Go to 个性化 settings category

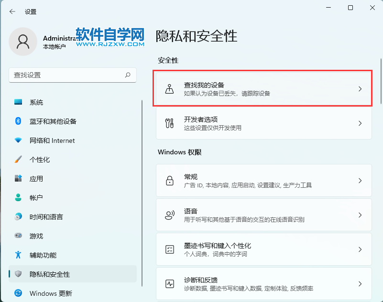pyautogui.click(x=39, y=160)
